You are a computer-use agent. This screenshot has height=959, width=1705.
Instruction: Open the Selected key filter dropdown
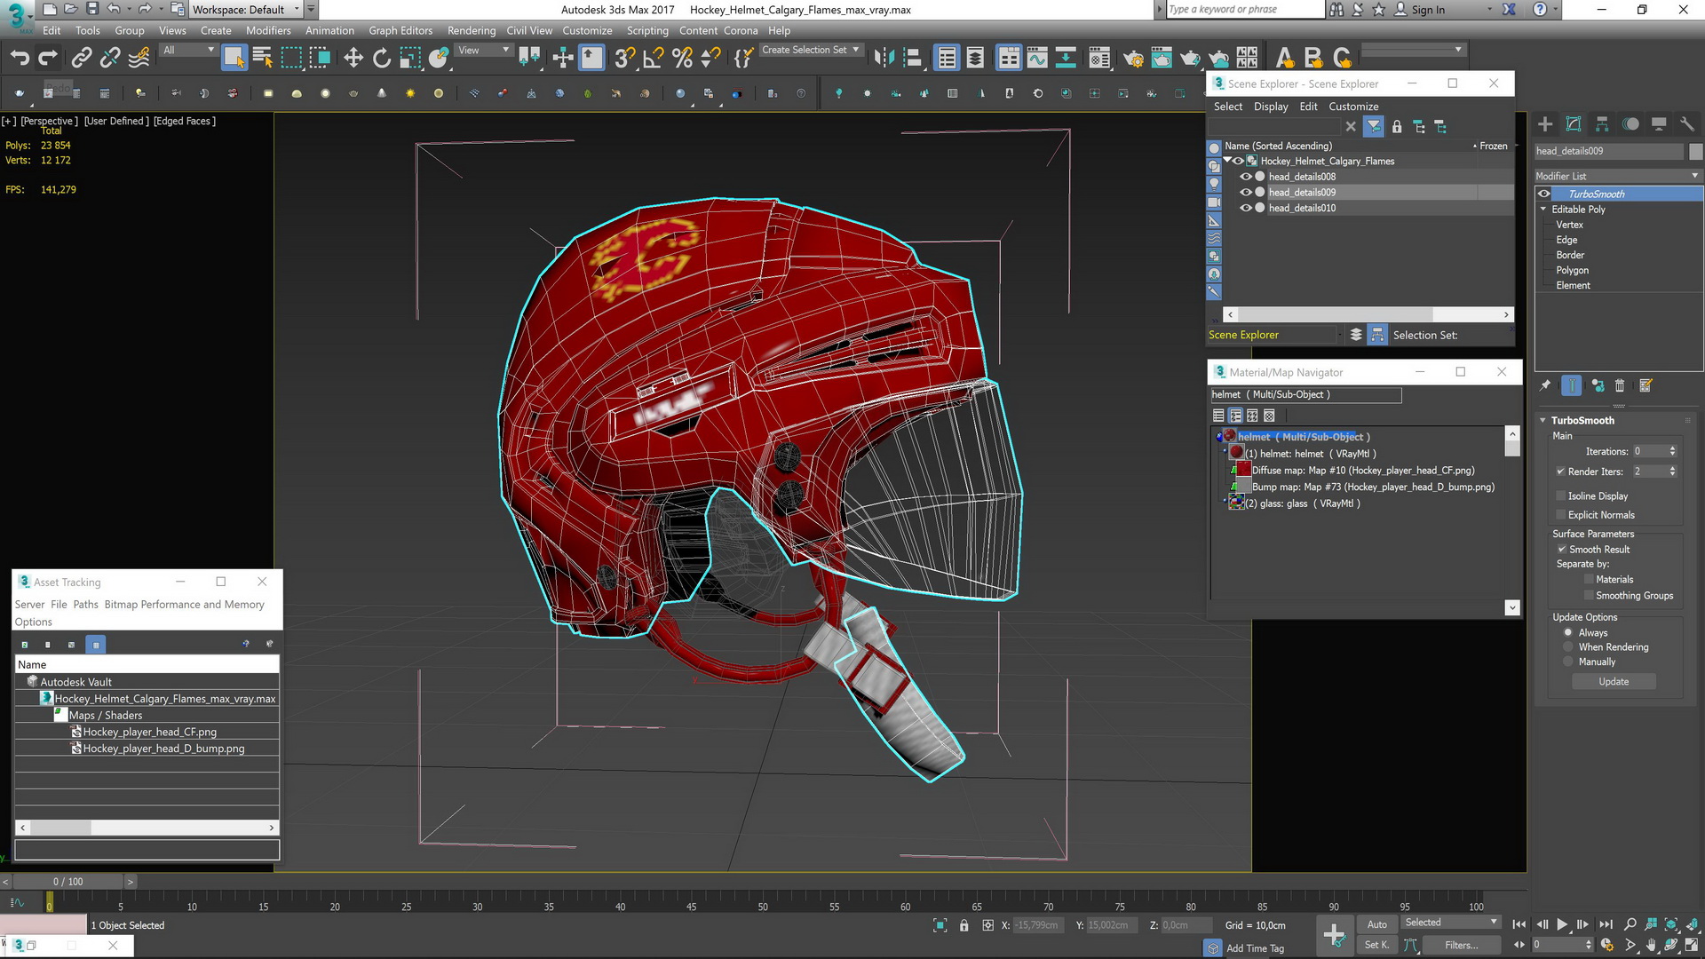coord(1451,923)
